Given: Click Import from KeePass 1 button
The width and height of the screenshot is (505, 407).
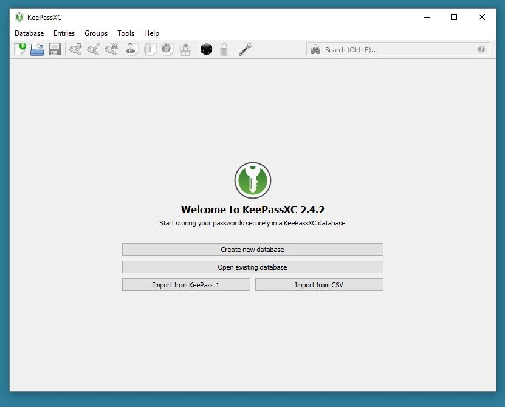Looking at the screenshot, I should pyautogui.click(x=186, y=285).
